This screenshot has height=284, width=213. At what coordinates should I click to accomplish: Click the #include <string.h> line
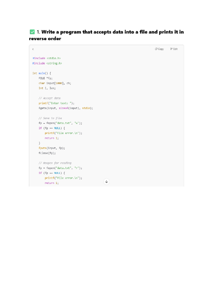47,63
